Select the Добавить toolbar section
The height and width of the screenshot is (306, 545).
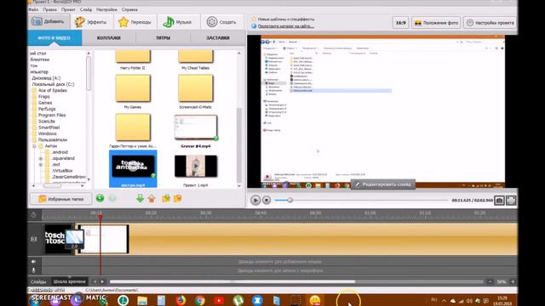click(48, 21)
